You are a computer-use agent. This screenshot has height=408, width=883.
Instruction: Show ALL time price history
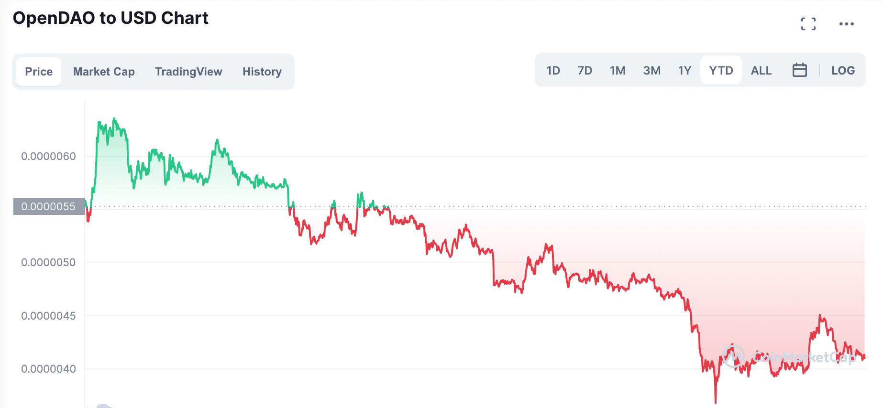[761, 71]
